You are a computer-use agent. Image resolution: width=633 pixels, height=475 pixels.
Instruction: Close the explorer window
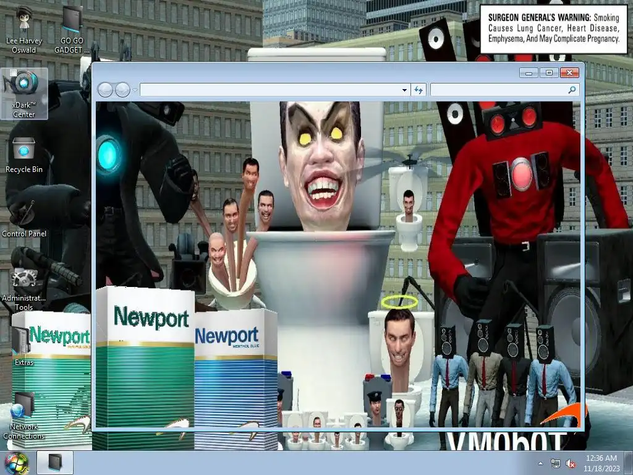569,73
